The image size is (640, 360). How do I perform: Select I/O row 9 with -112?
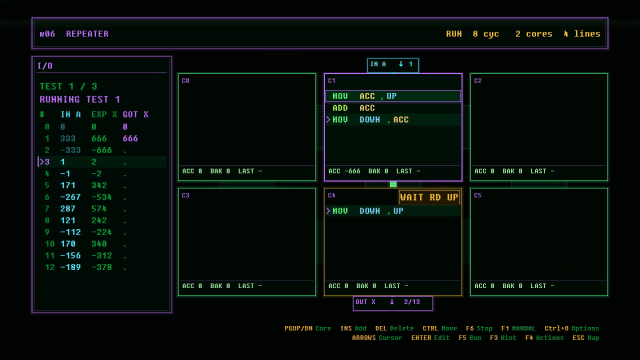102,232
